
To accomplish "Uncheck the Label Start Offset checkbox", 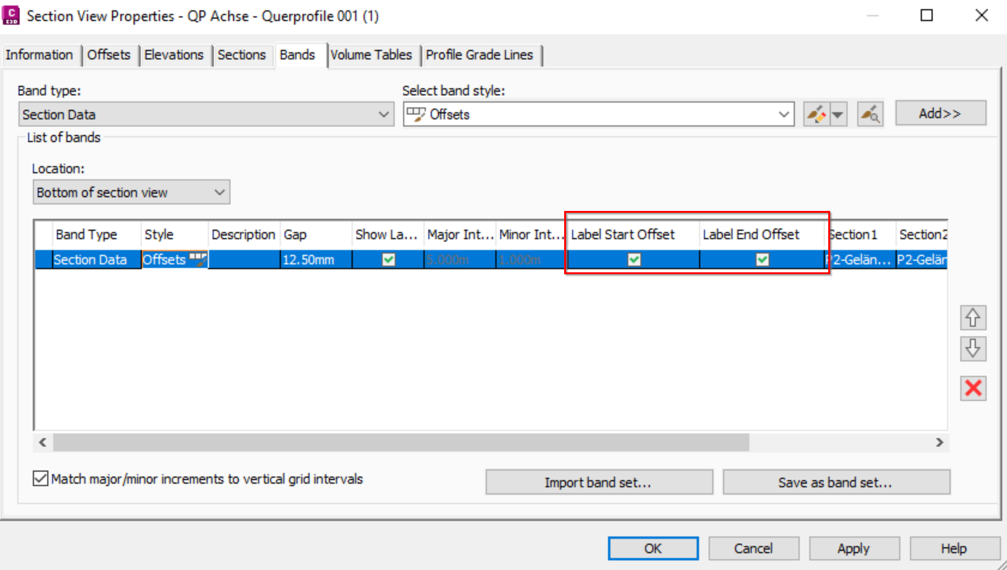I will (x=634, y=260).
